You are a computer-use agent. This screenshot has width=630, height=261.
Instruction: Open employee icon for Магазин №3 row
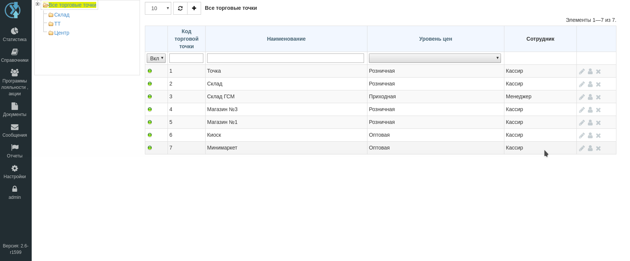[x=590, y=110]
